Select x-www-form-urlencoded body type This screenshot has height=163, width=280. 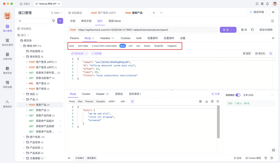pos(104,46)
